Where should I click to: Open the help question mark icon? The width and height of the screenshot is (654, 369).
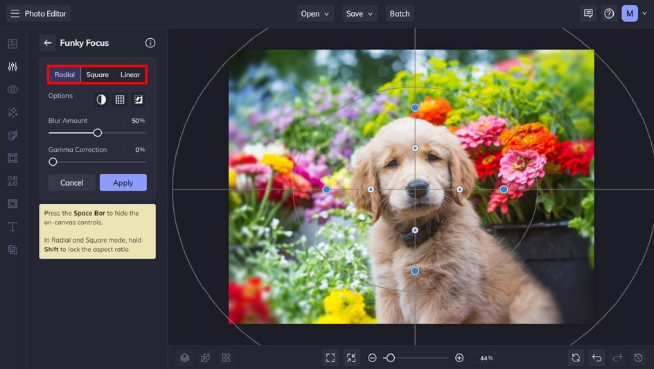(x=609, y=14)
